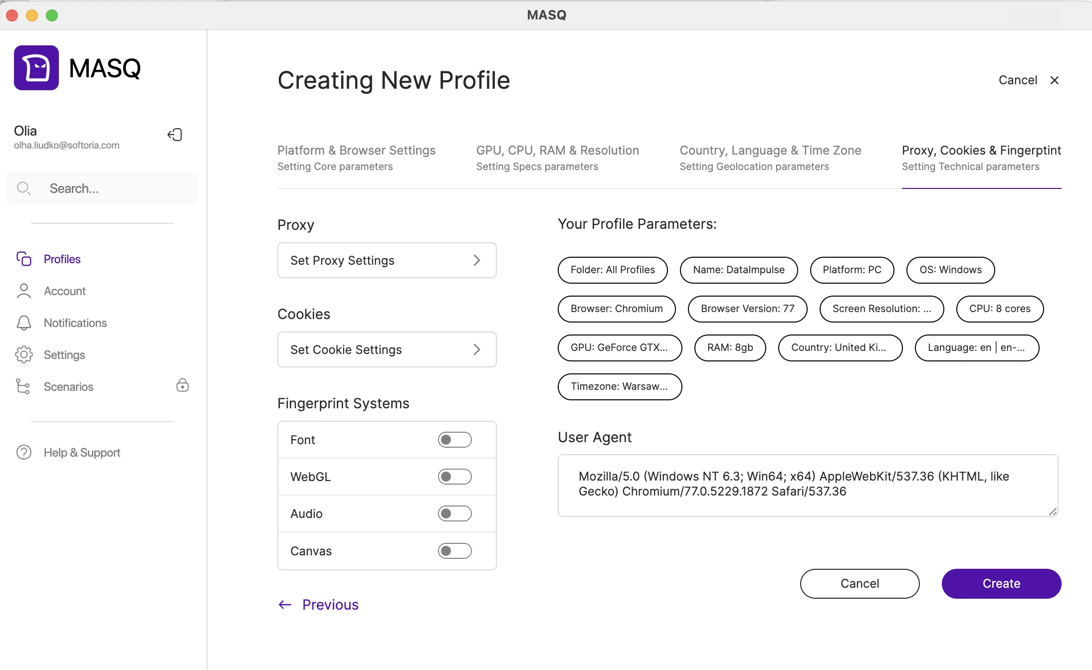Click the search magnifier icon
The width and height of the screenshot is (1092, 670).
point(23,188)
